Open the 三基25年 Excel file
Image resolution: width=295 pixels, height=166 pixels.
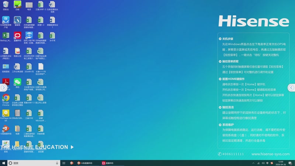(x=29, y=114)
